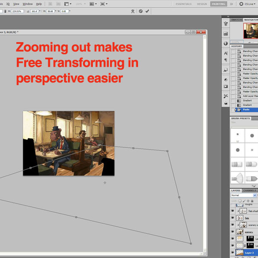
Task: Open the Help menu
Action: (39, 4)
